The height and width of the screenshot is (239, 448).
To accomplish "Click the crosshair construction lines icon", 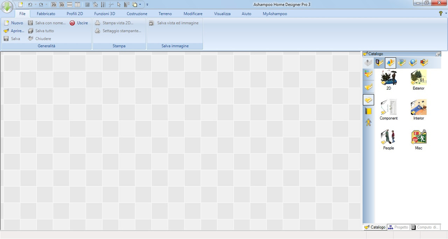I will pyautogui.click(x=111, y=5).
